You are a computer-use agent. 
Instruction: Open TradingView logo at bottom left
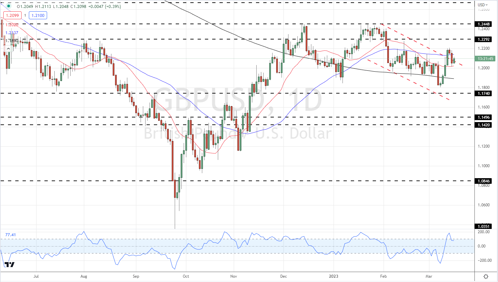coord(9,265)
